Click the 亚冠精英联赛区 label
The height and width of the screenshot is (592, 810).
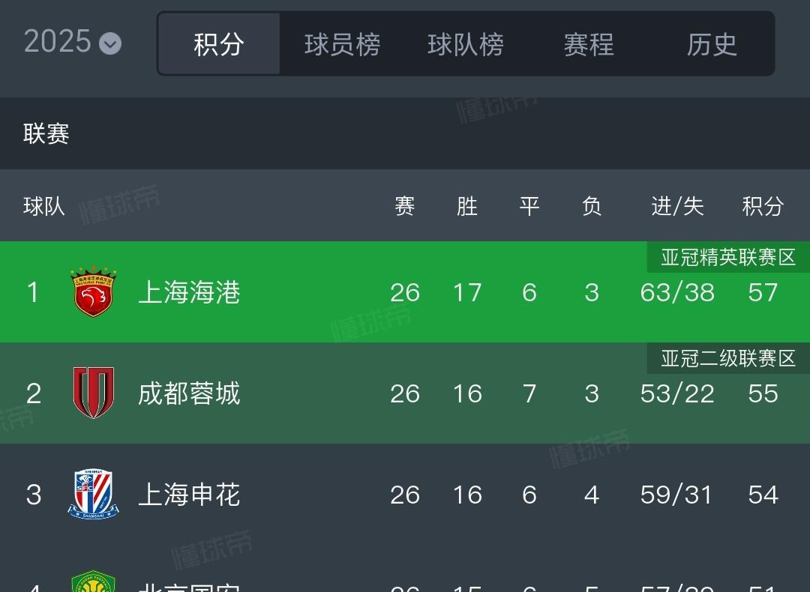tap(727, 258)
